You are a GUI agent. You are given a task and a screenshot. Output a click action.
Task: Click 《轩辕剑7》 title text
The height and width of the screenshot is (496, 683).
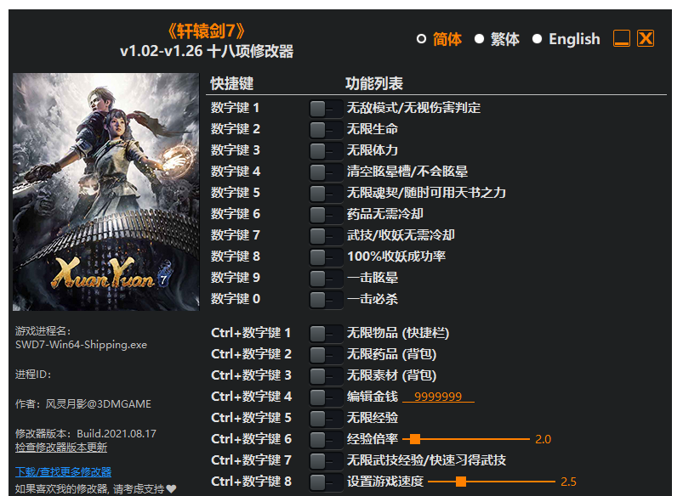(207, 31)
